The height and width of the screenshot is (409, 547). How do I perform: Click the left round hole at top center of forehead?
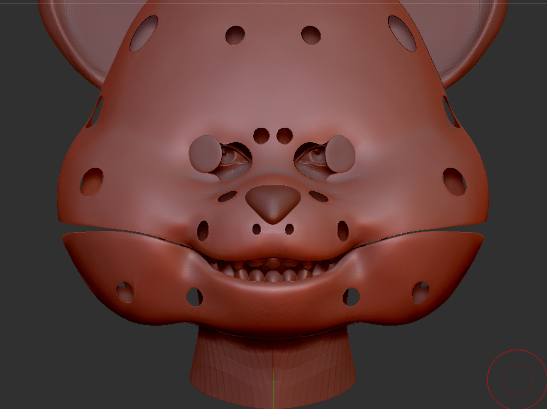(235, 35)
